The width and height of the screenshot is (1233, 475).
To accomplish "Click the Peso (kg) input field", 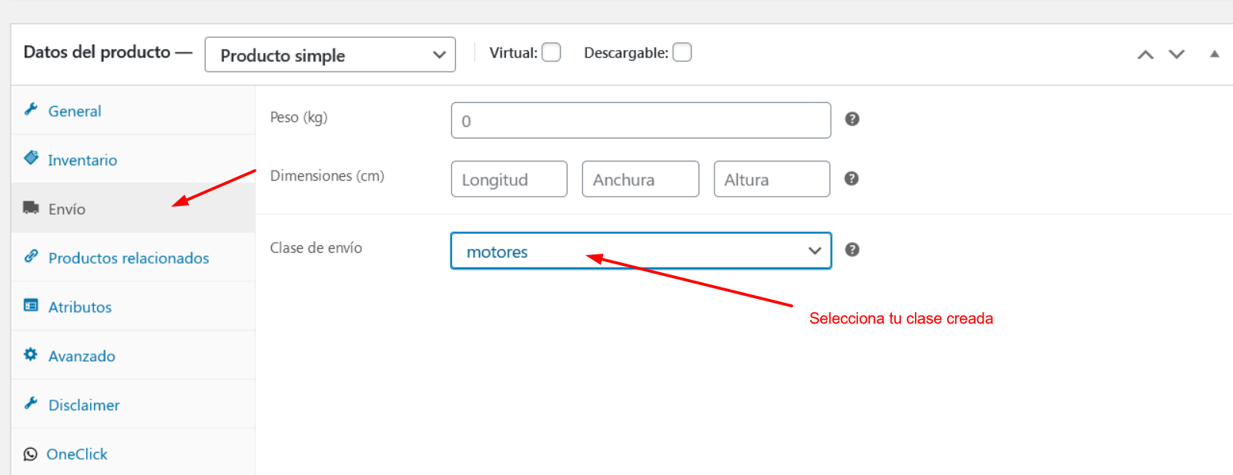I will pyautogui.click(x=641, y=121).
